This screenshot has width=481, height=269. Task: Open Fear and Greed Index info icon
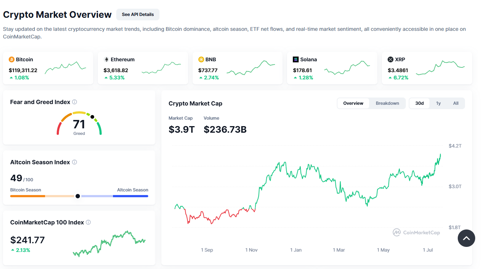pos(74,102)
